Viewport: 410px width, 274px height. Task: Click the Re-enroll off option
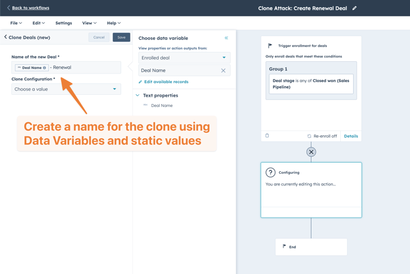[x=322, y=136]
